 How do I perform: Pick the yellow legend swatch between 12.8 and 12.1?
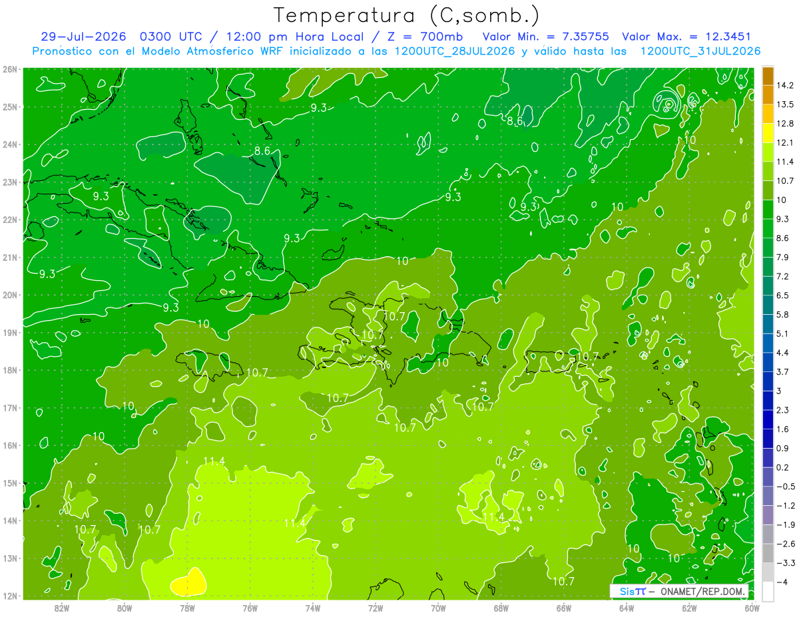[768, 133]
